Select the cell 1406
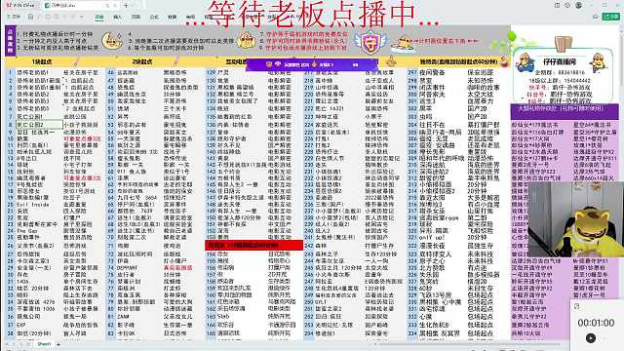Image resolution: width=624 pixels, height=351 pixels. 22,282
